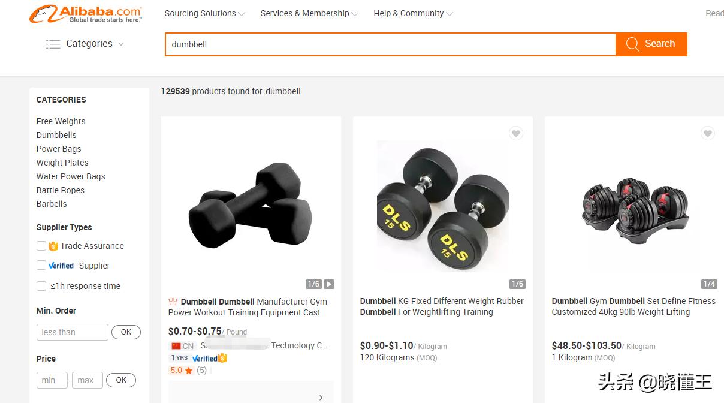Open the Battle Ropes category
Image resolution: width=724 pixels, height=403 pixels.
click(x=61, y=190)
